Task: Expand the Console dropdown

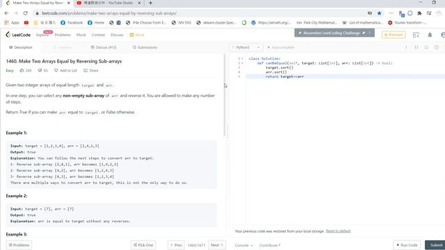Action: tap(243, 245)
